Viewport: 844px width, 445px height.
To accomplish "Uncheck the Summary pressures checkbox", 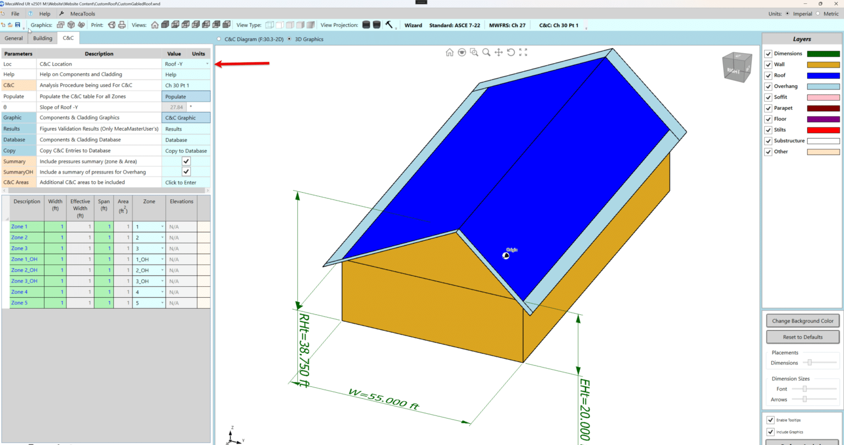I will point(186,161).
